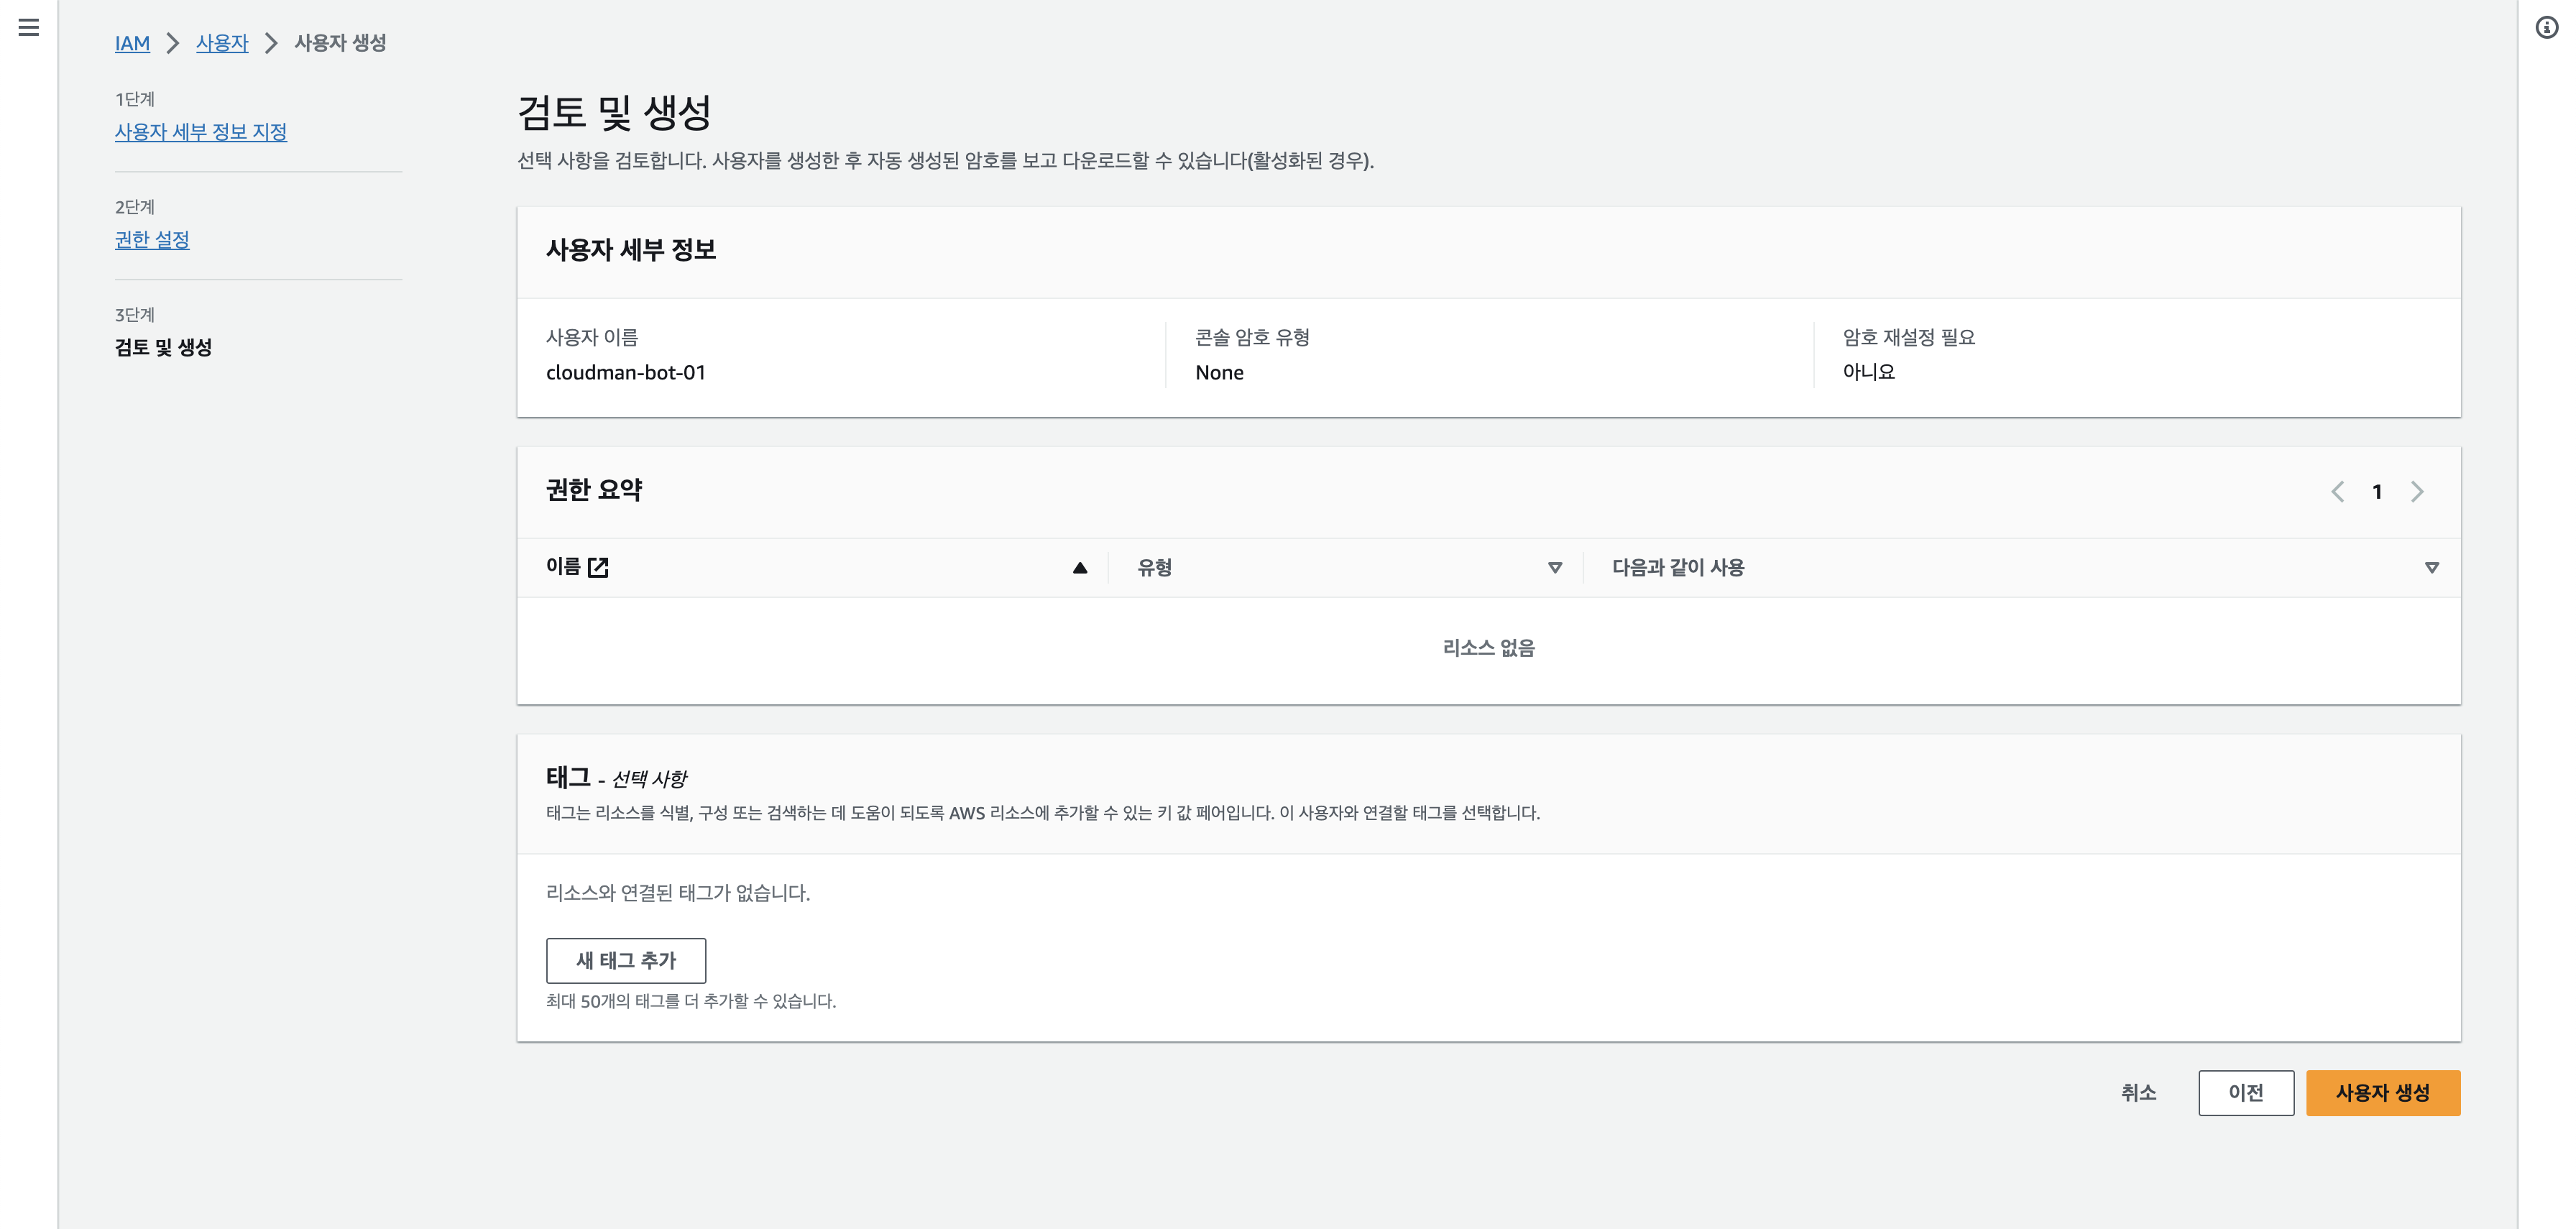Click breadcrumb chevron after IAM
2576x1229 pixels.
173,43
